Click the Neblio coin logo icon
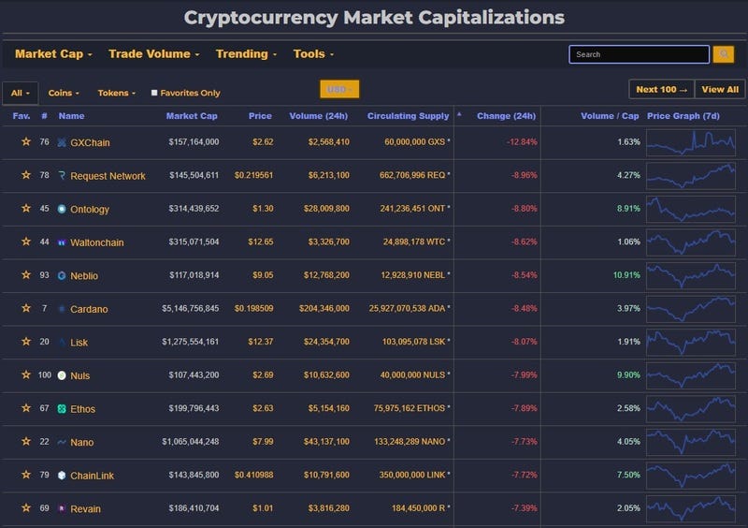The image size is (748, 528). coord(62,276)
